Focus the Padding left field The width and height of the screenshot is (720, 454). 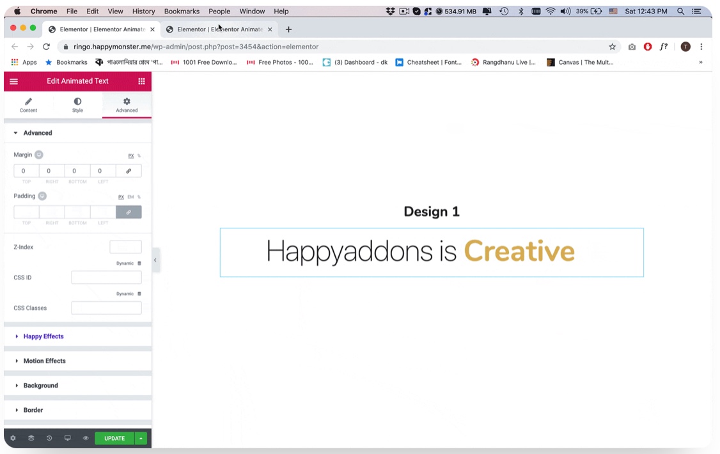103,212
